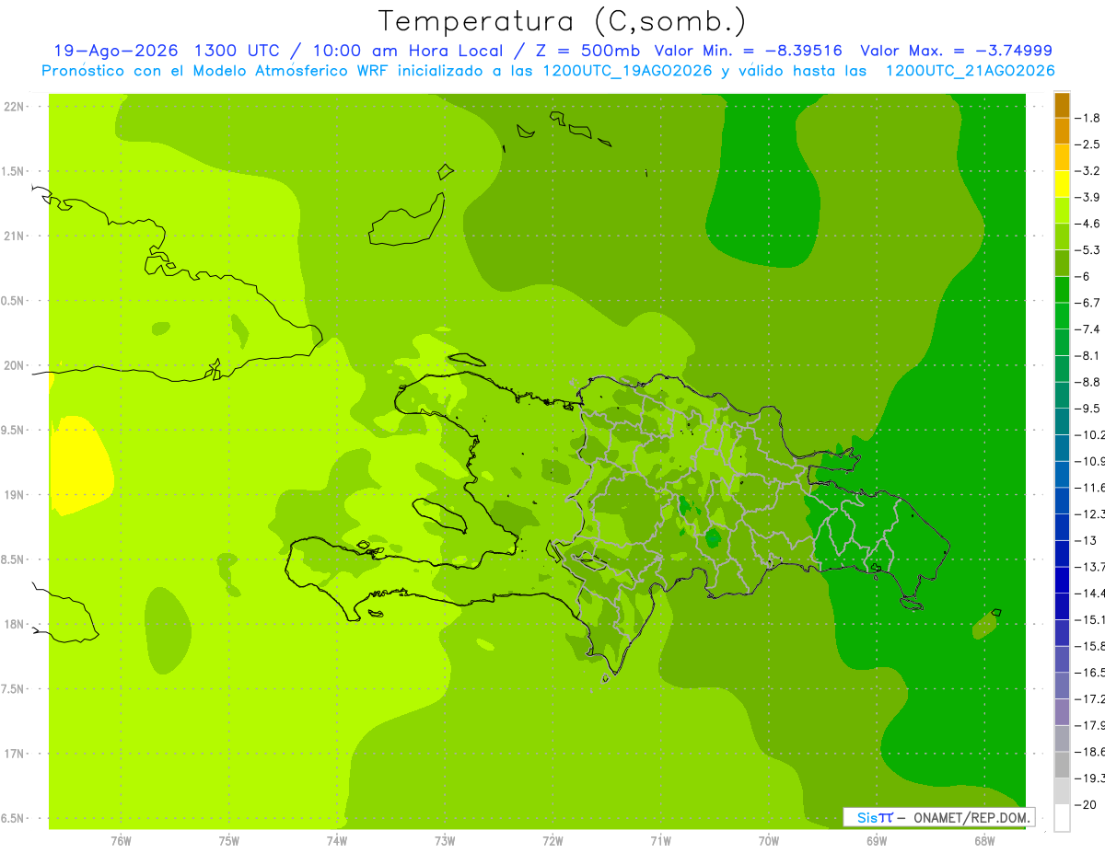Select the '70W' longitude label
Viewport: 1105px width, 853px height.
click(x=769, y=840)
